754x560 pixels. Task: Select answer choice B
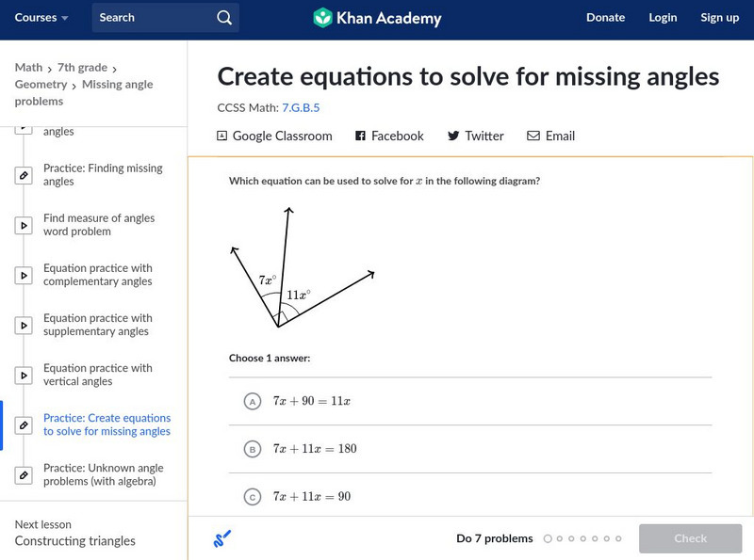coord(253,449)
